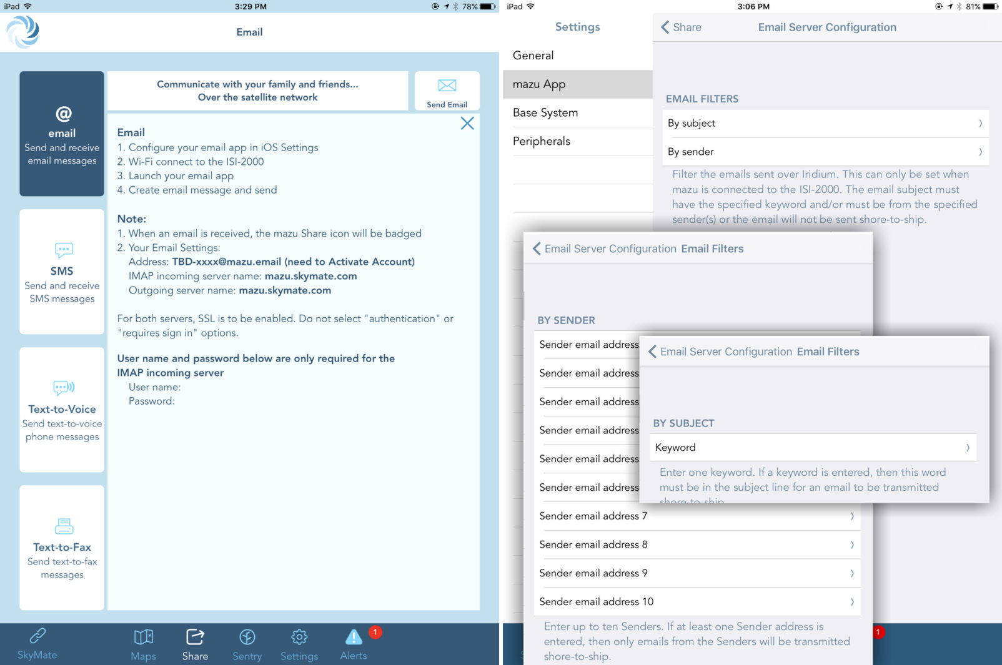The width and height of the screenshot is (1002, 665).
Task: Open Sender email address 9
Action: 697,573
